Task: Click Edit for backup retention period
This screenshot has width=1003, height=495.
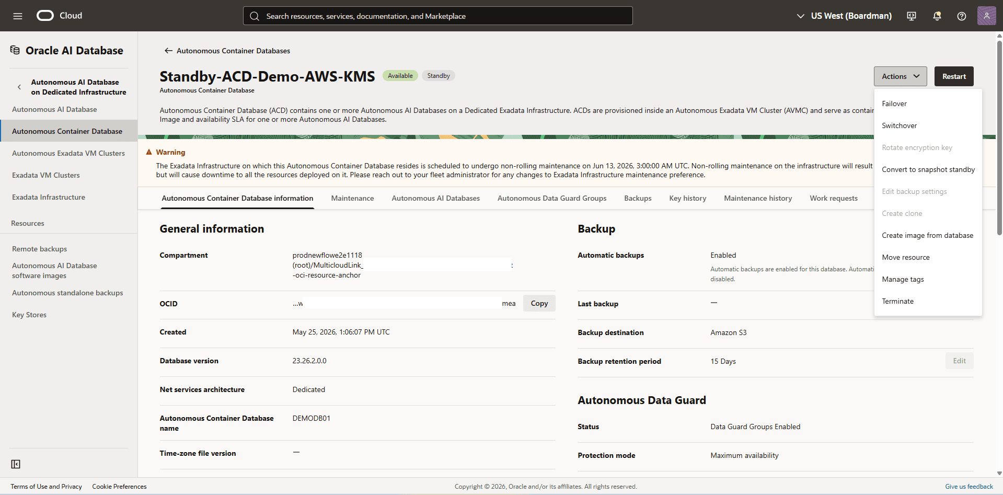Action: point(959,361)
